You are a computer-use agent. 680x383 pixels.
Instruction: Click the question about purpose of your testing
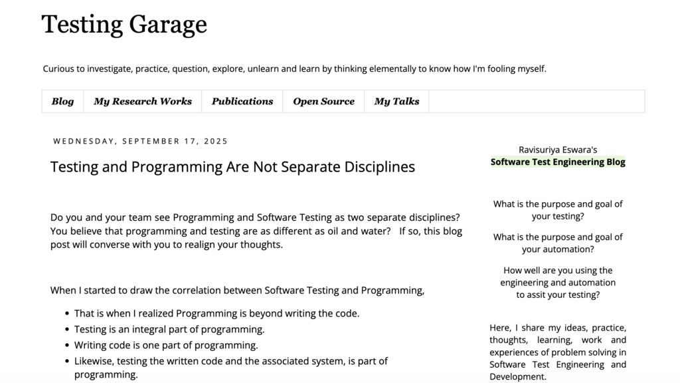point(558,210)
